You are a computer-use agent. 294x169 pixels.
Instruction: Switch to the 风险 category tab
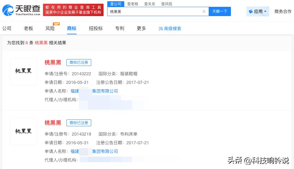pyautogui.click(x=50, y=28)
